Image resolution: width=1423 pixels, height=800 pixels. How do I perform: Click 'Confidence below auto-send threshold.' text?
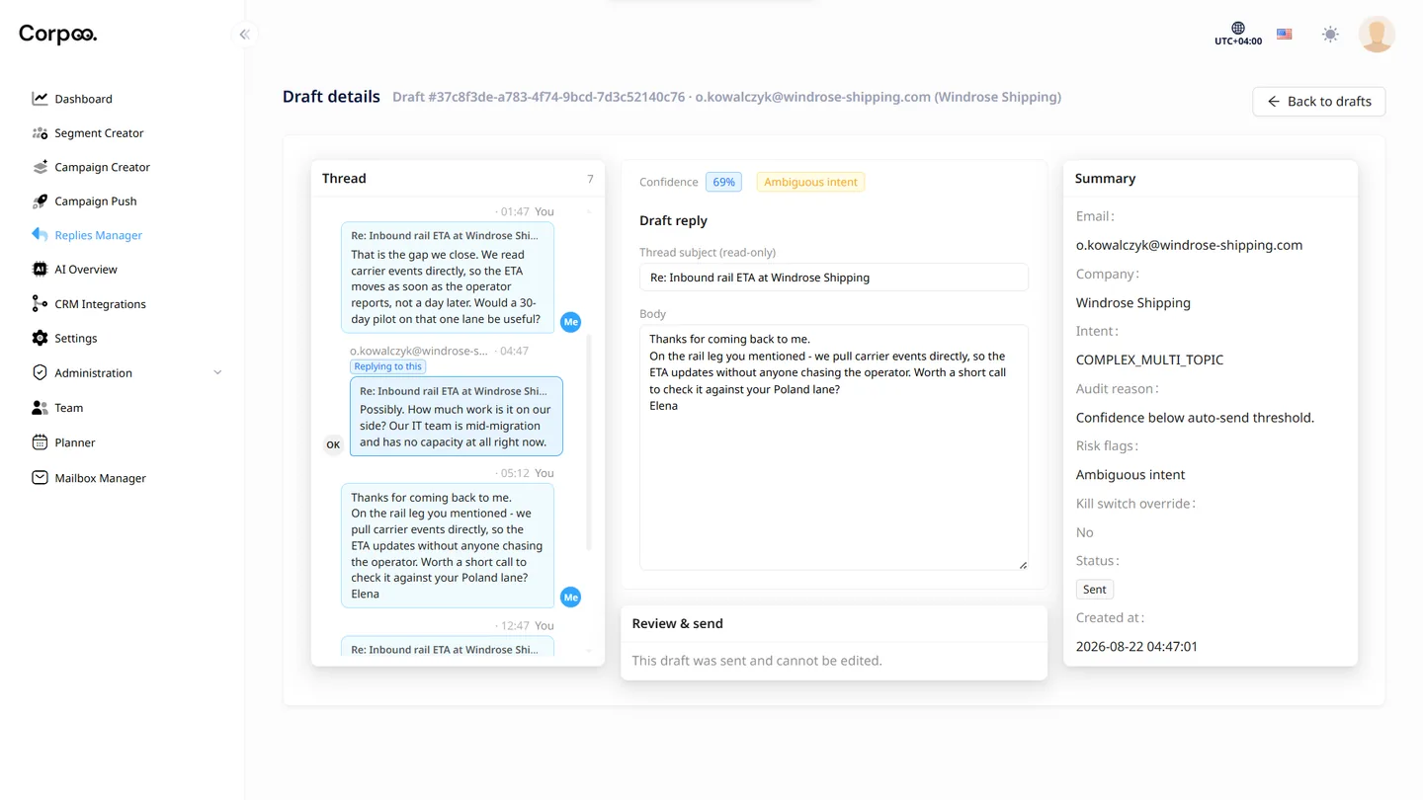click(x=1195, y=418)
